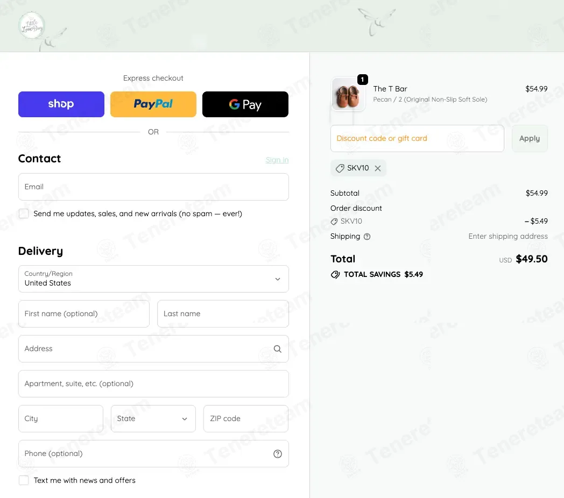Pay with Shop Pay express button

(x=61, y=104)
